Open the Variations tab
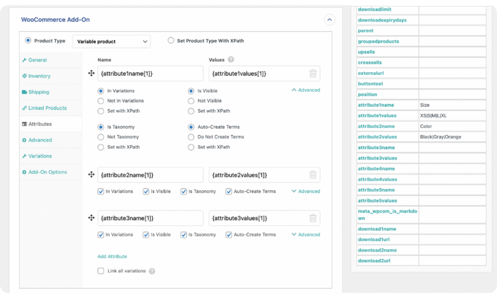The image size is (497, 298). click(40, 156)
